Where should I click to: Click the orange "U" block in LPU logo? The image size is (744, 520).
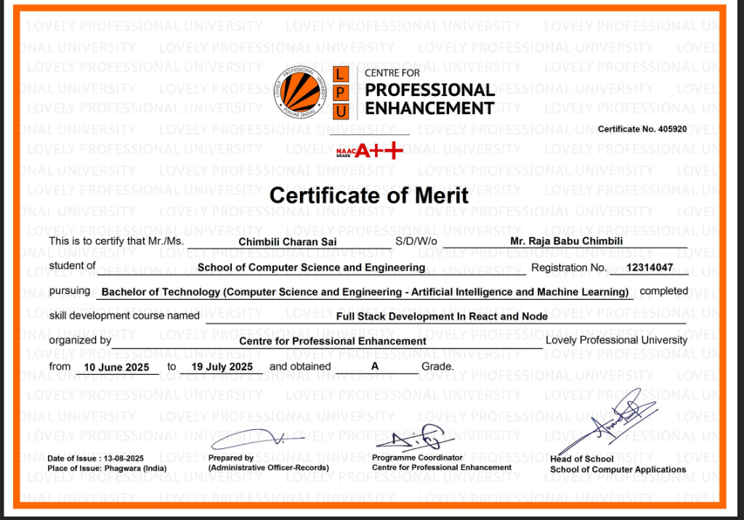pos(341,110)
